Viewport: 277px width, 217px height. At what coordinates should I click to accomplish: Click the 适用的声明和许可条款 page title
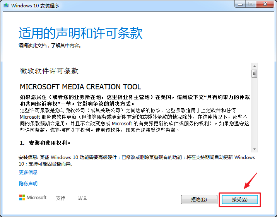pyautogui.click(x=80, y=33)
